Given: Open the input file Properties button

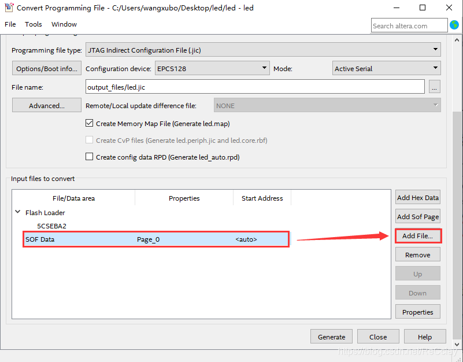Looking at the screenshot, I should pos(418,312).
